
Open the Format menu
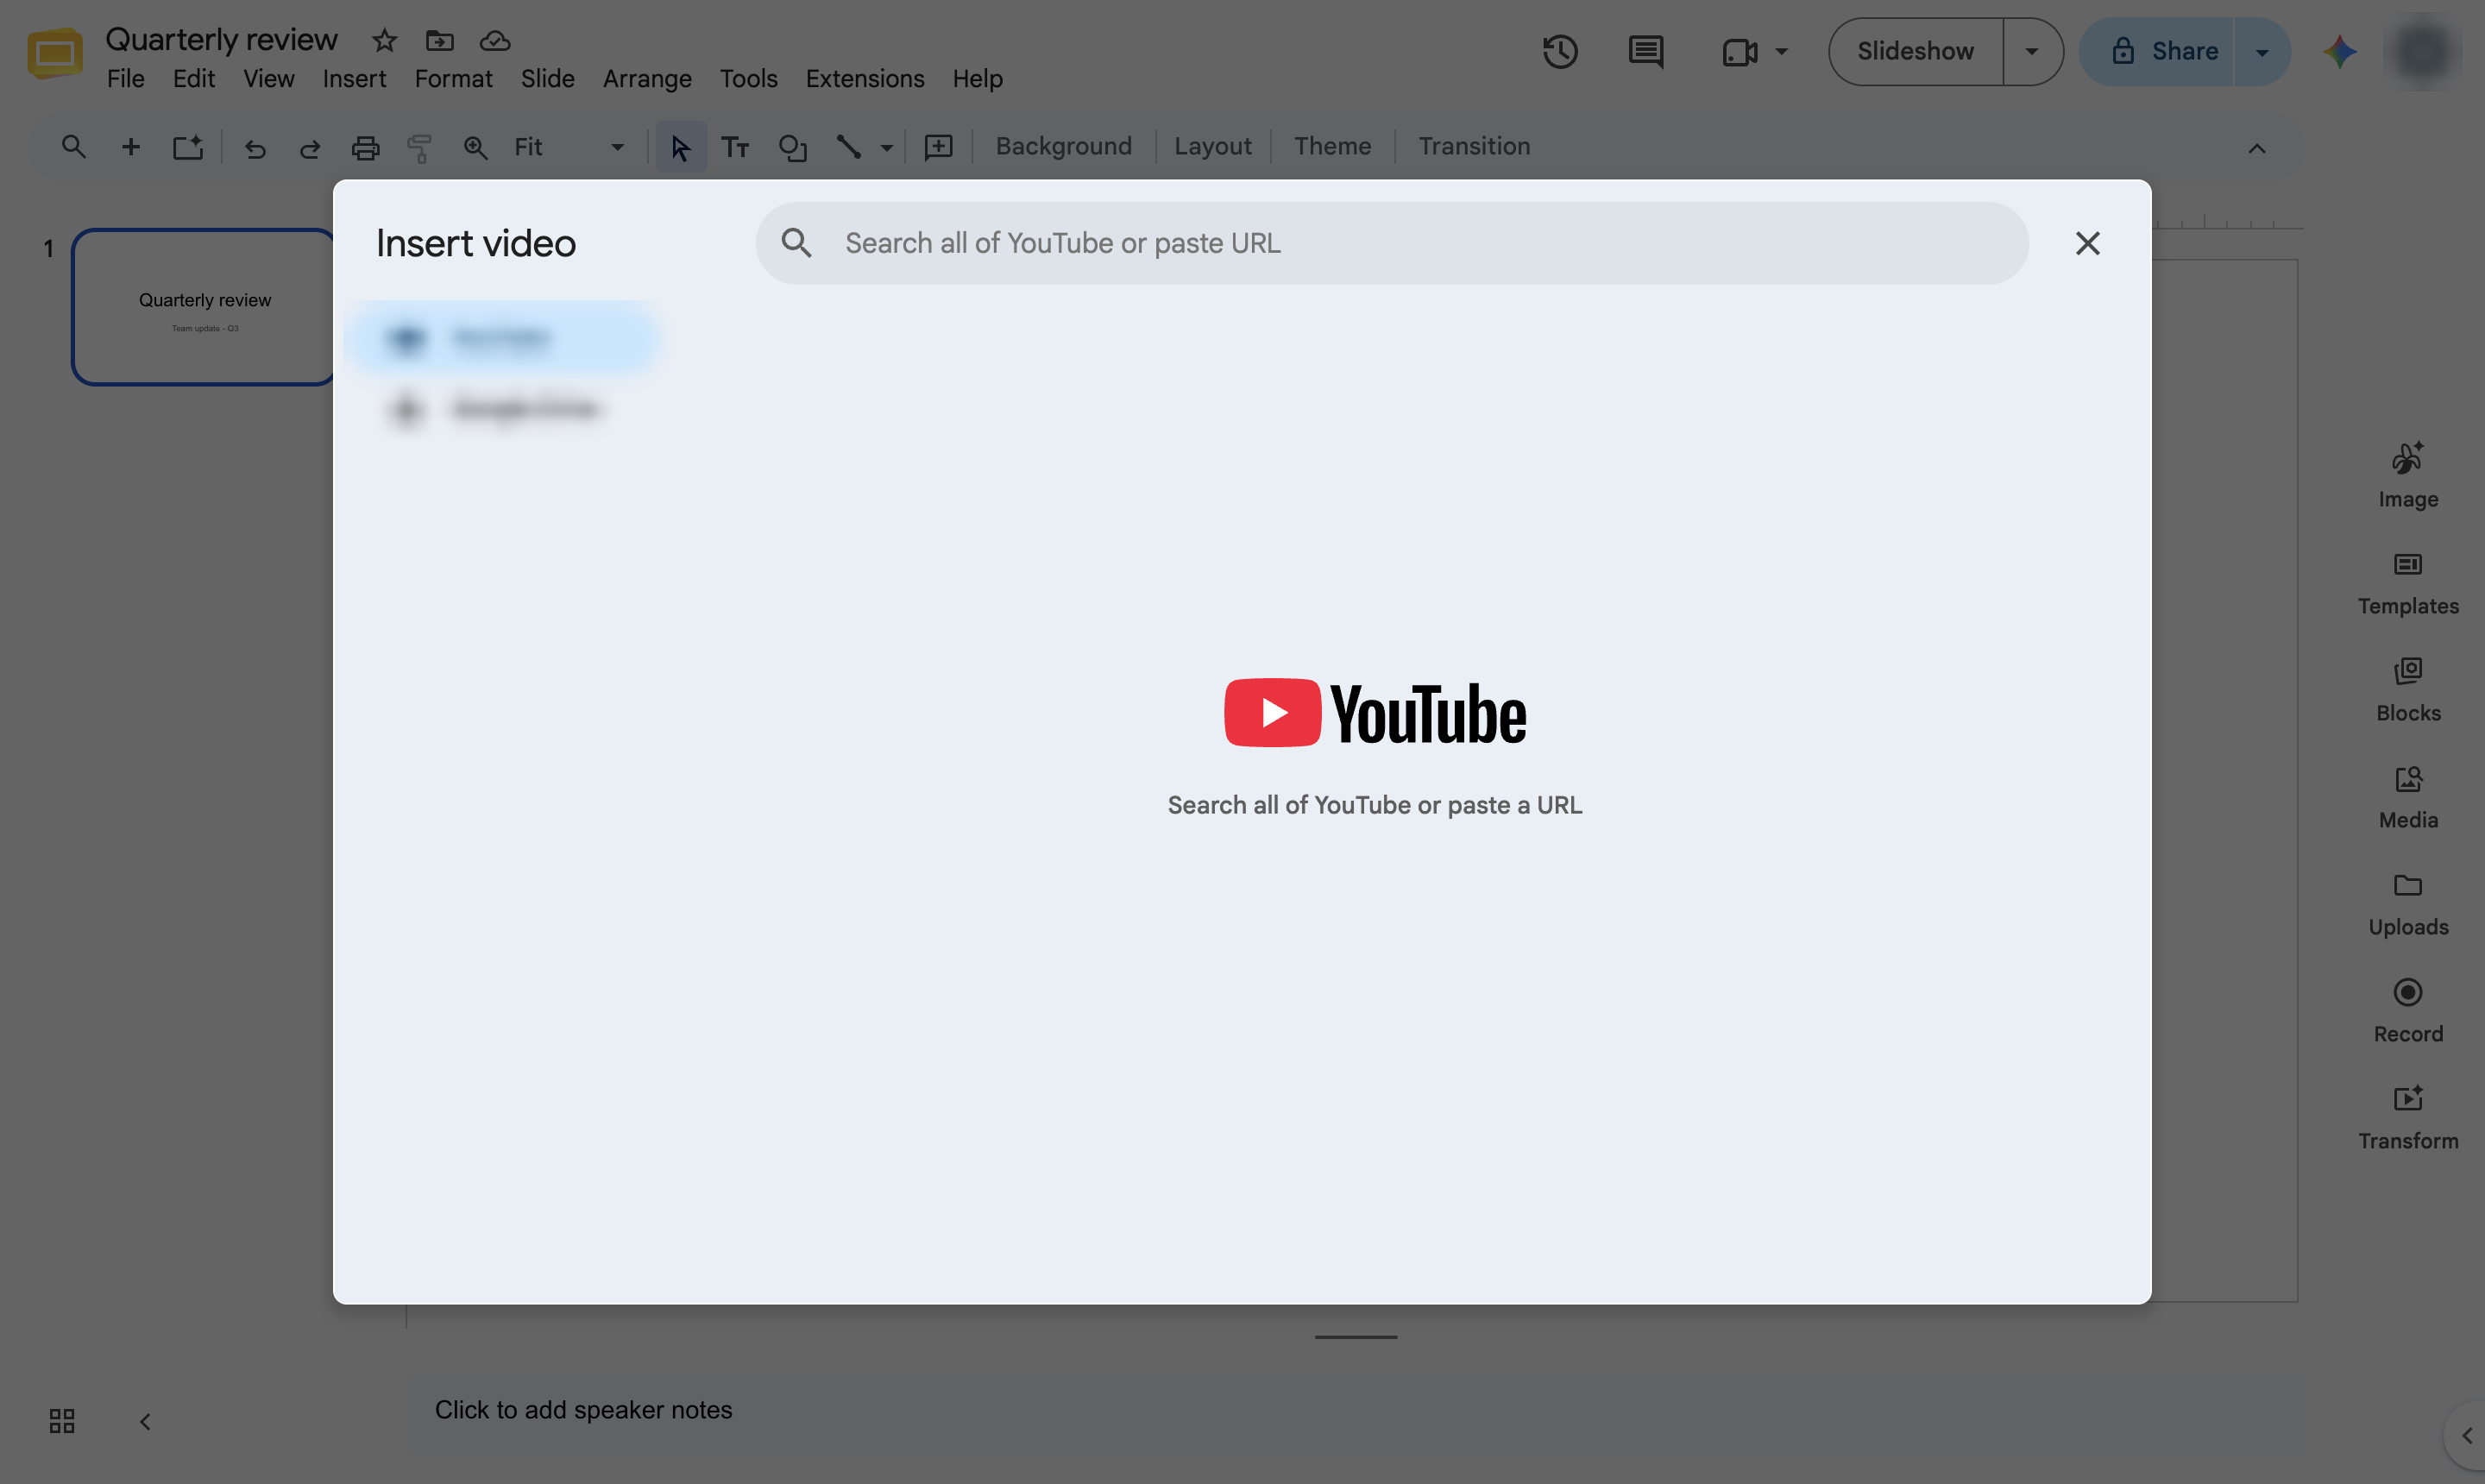coord(453,79)
